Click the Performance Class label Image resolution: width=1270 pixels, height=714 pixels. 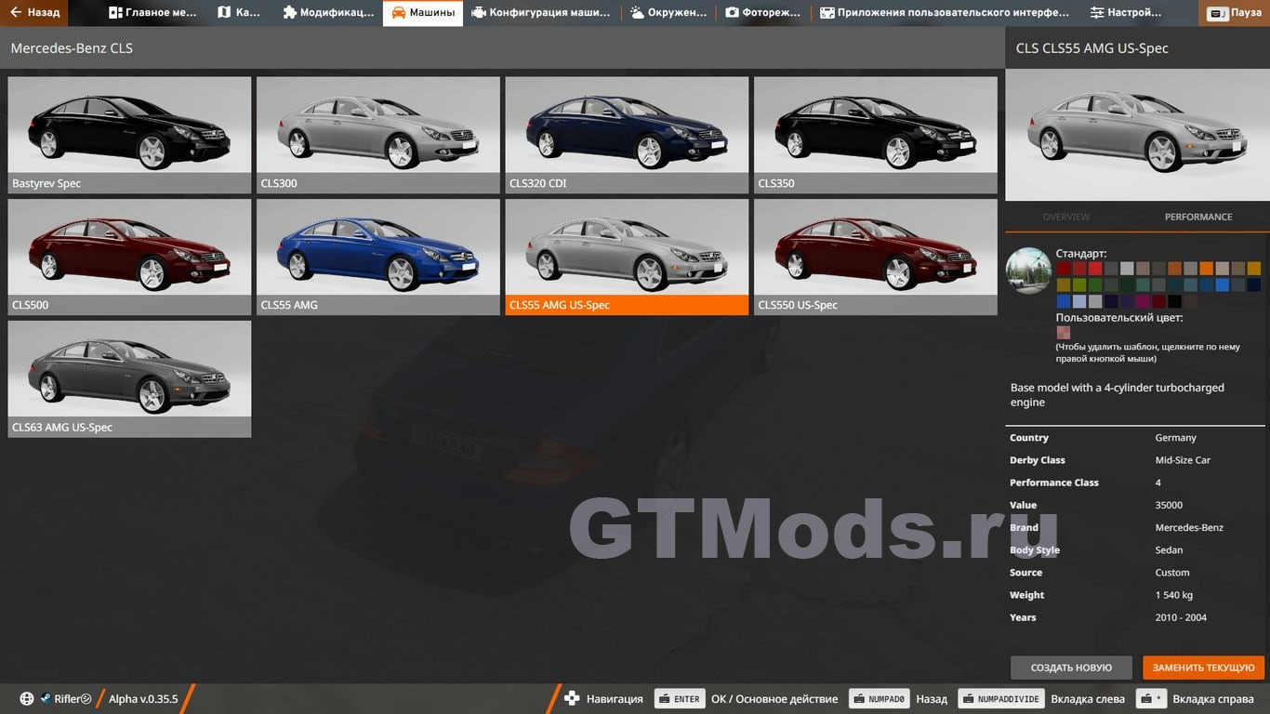point(1054,483)
